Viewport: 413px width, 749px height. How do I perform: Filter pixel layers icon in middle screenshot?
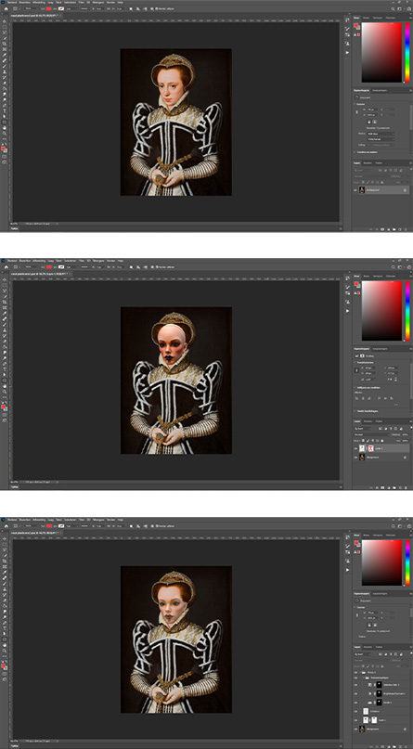[x=381, y=429]
